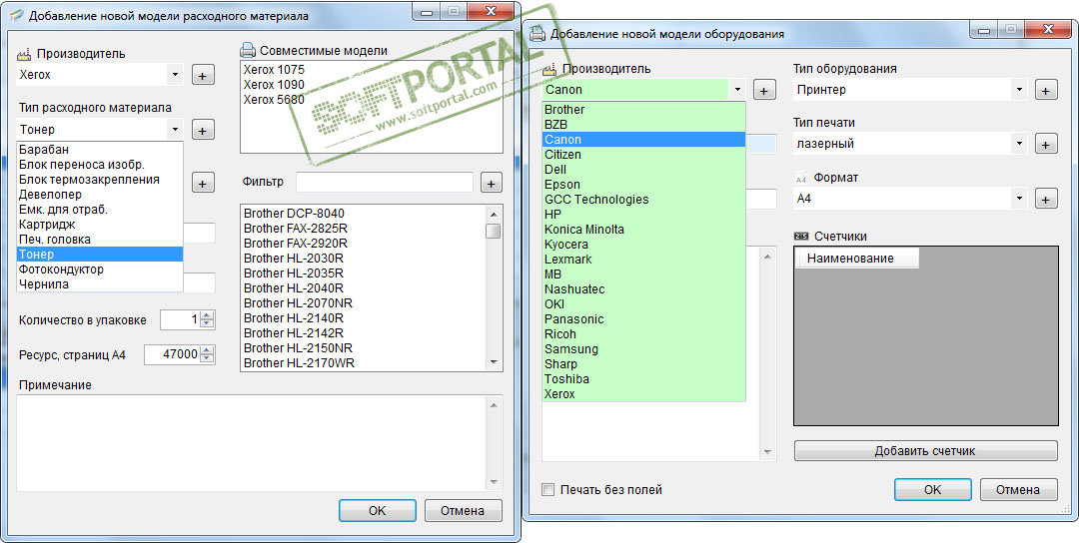
Task: Choose Девелопер option
Action: click(100, 195)
